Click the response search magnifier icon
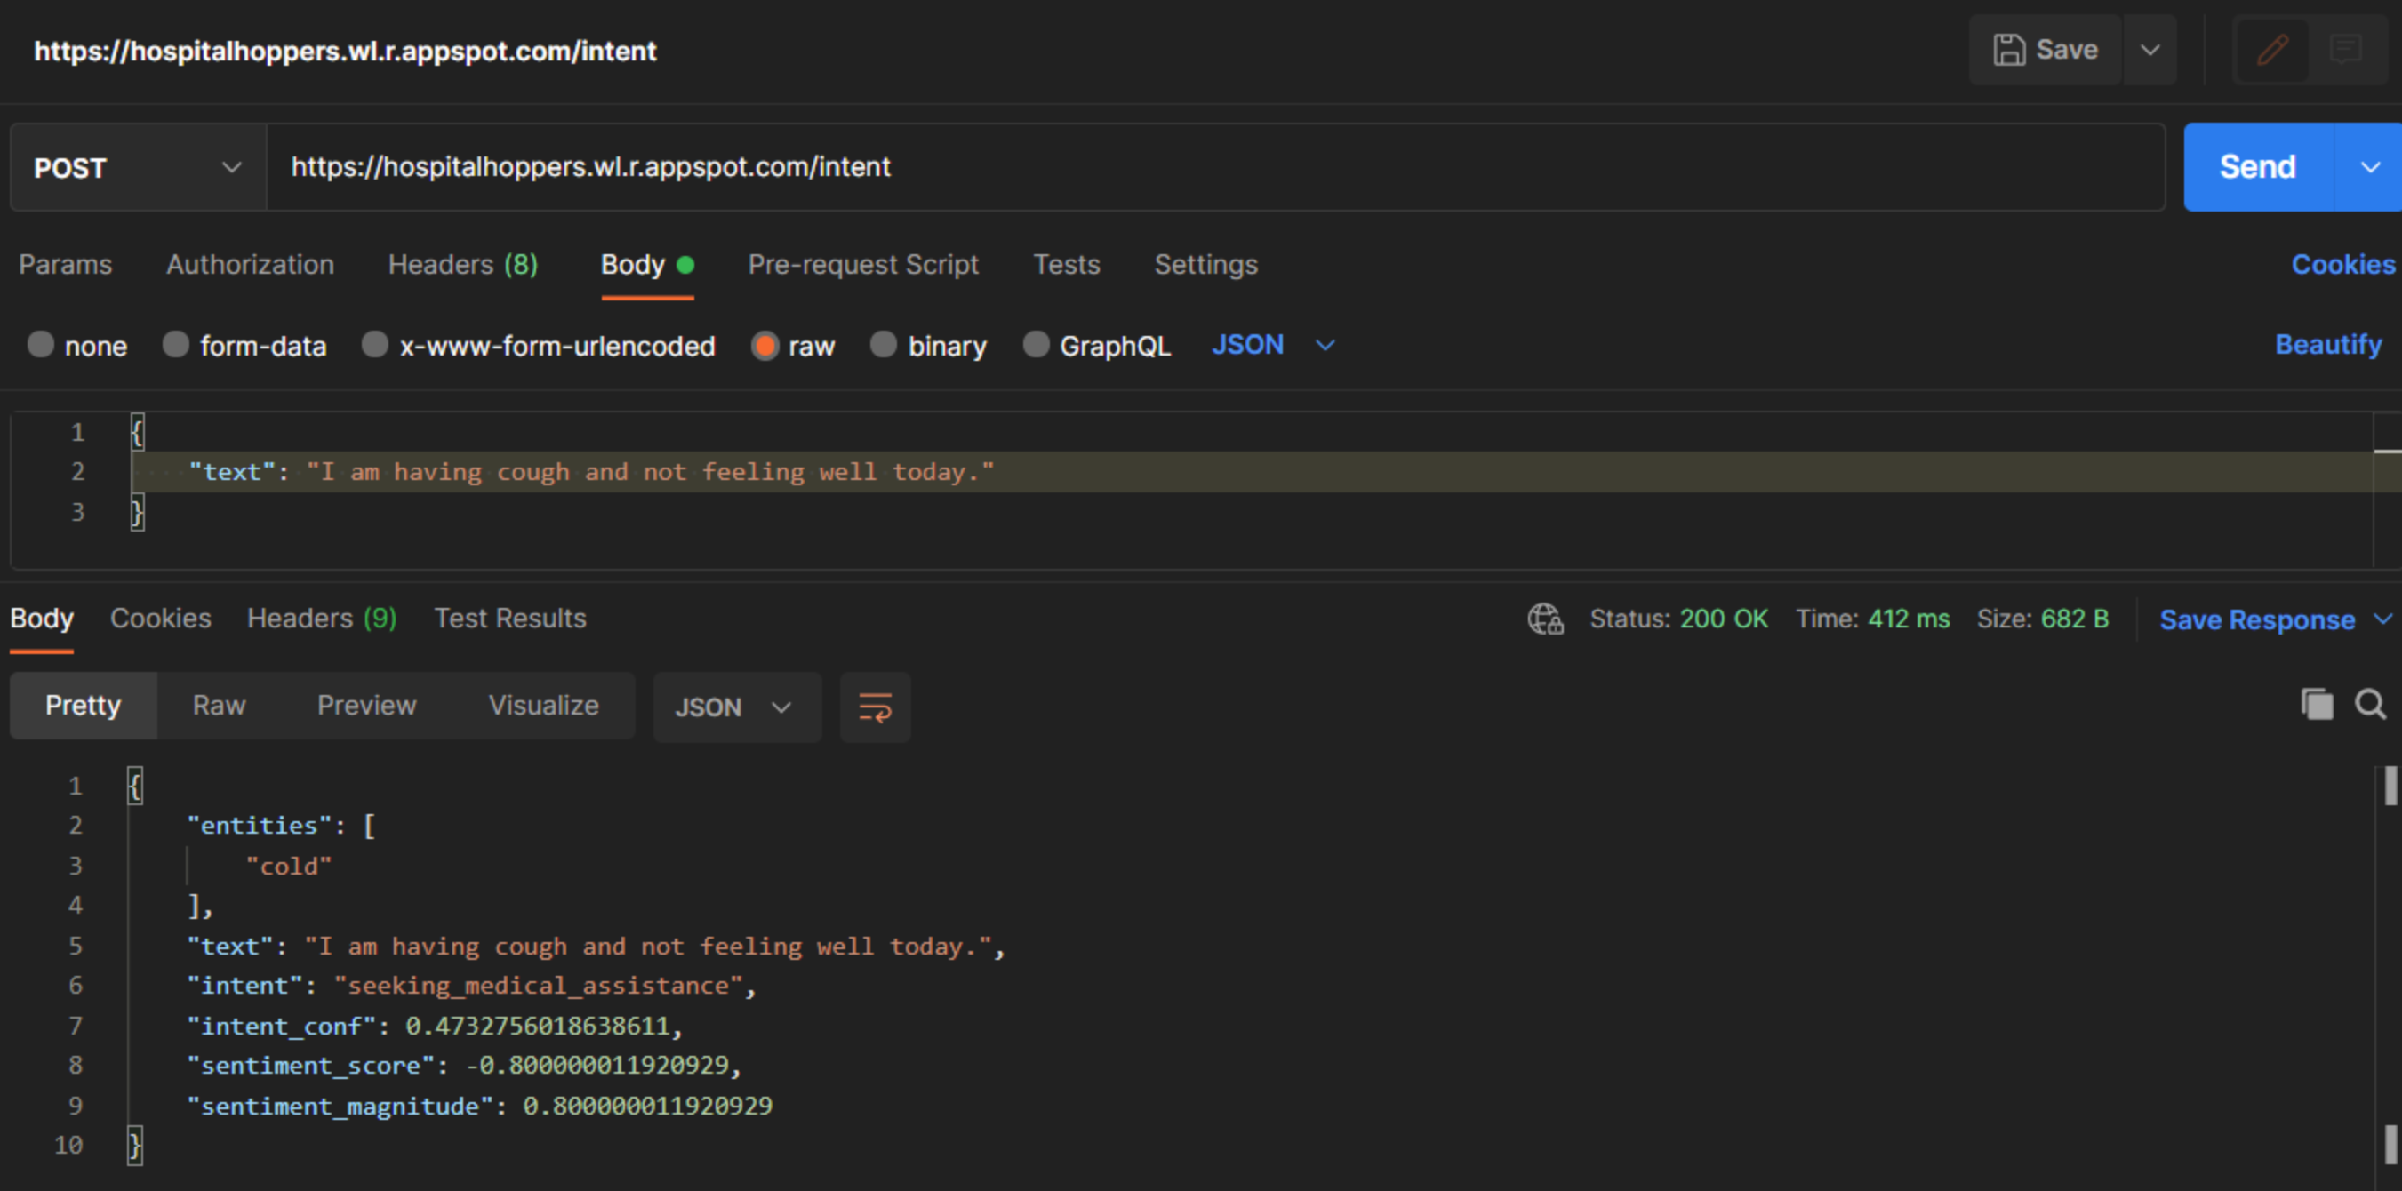The image size is (2402, 1191). [2369, 705]
